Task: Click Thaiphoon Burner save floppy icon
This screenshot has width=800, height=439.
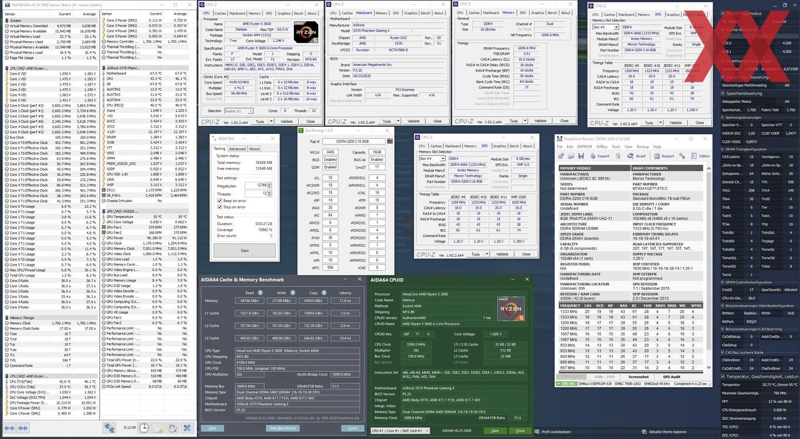Action: click(581, 156)
